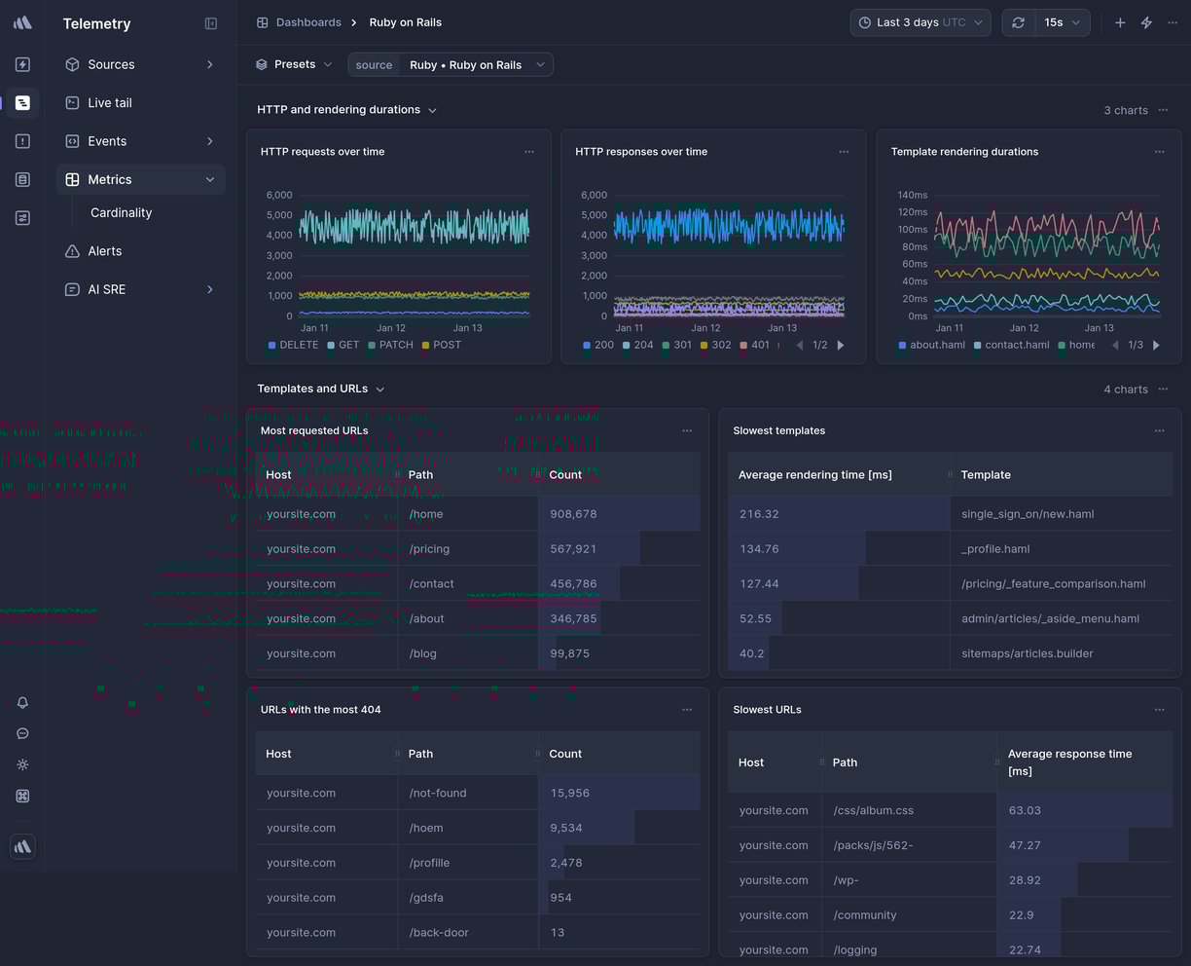The image size is (1191, 966).
Task: Open the feedback chat bubble icon
Action: point(22,733)
